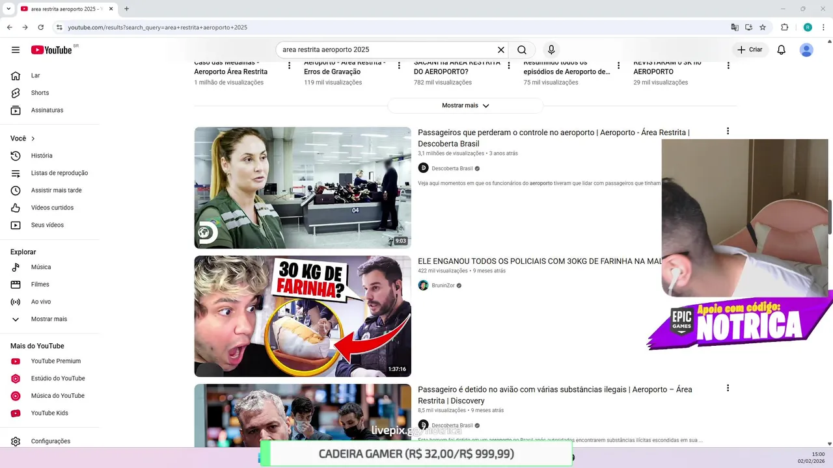Open title Passageiros que perderam o controle
Screen dimensions: 833x468
(x=554, y=138)
